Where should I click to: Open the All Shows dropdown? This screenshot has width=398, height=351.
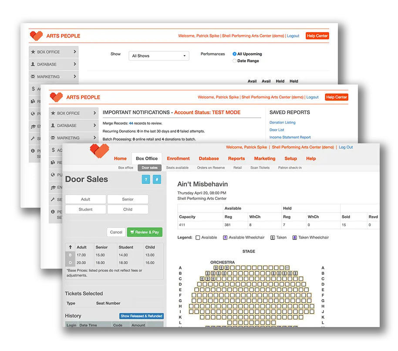pyautogui.click(x=159, y=56)
